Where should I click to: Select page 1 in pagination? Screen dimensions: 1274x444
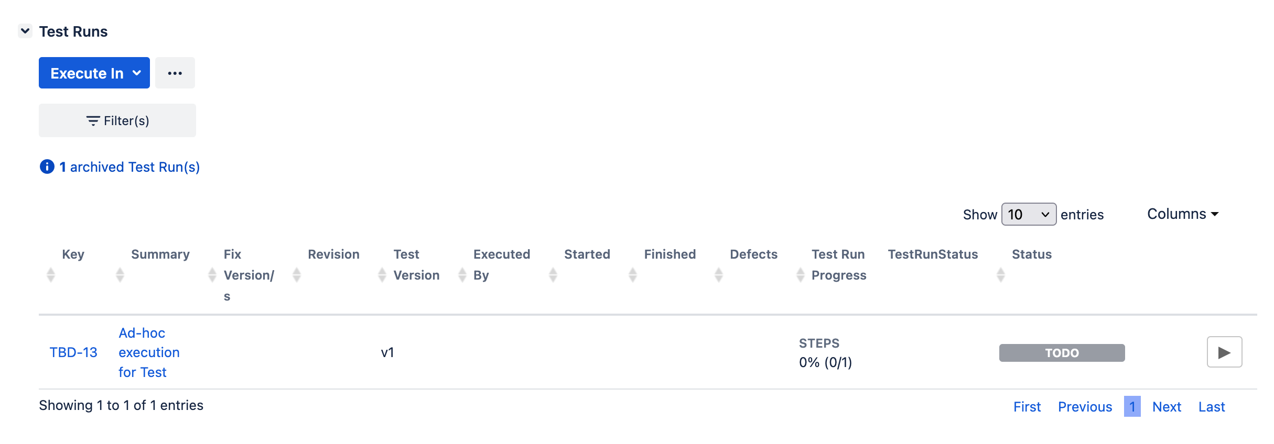1132,407
